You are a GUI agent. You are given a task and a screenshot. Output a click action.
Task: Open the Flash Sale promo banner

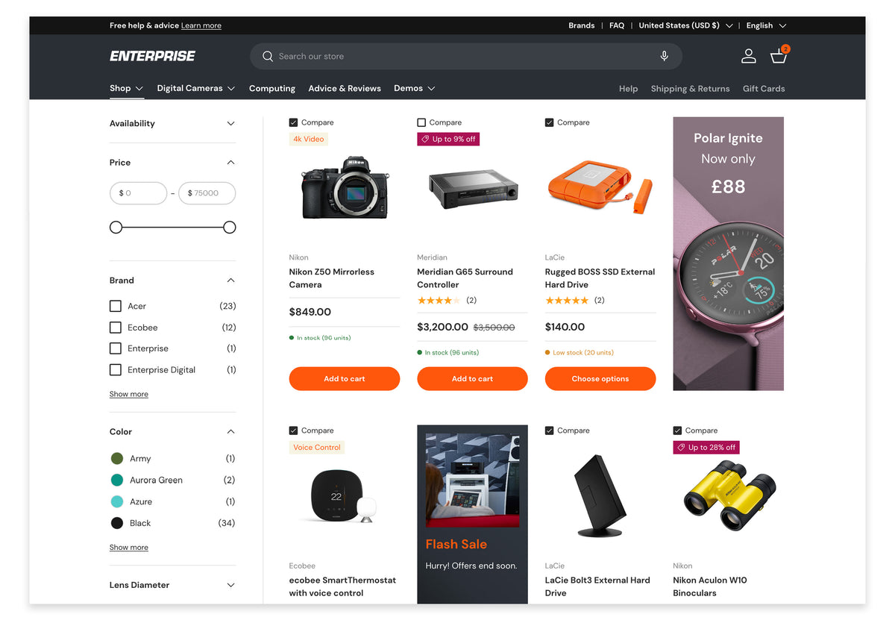click(472, 514)
